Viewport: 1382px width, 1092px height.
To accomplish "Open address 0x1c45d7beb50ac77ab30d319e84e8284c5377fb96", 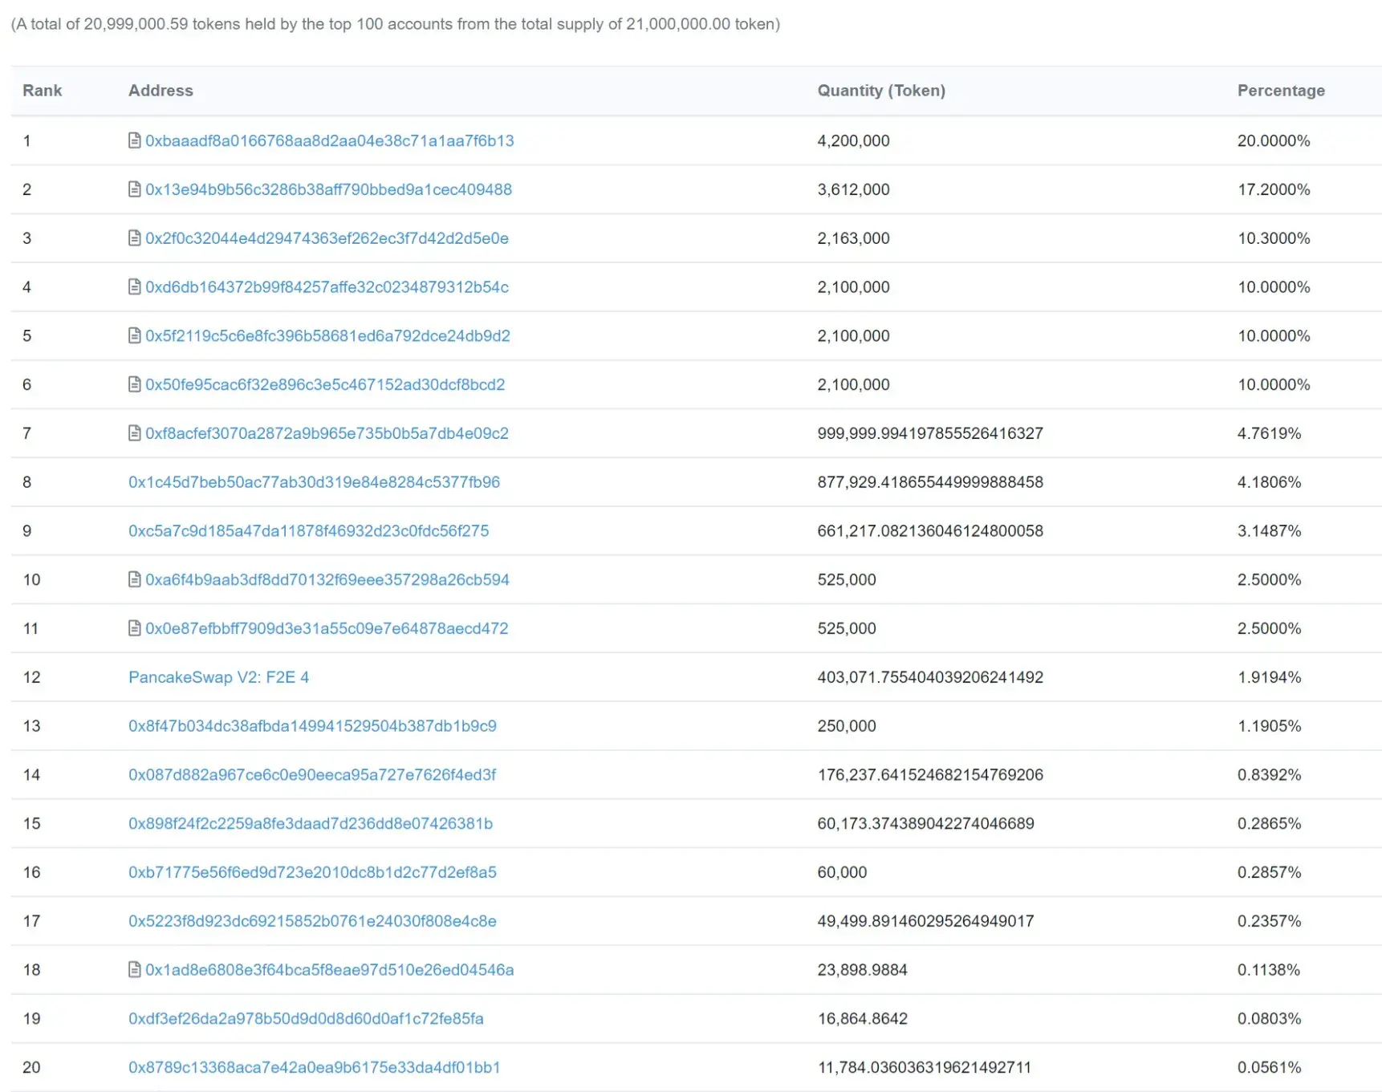I will click(314, 482).
